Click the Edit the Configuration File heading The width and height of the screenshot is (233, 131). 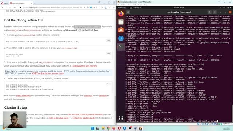[24, 20]
